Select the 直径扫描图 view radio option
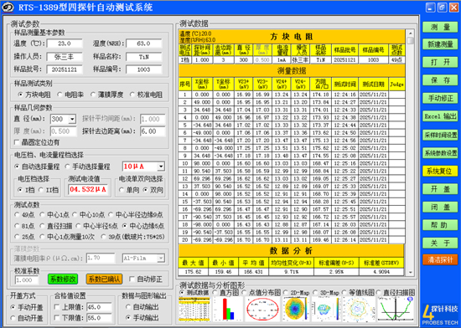461x328 pixels. pyautogui.click(x=396, y=293)
